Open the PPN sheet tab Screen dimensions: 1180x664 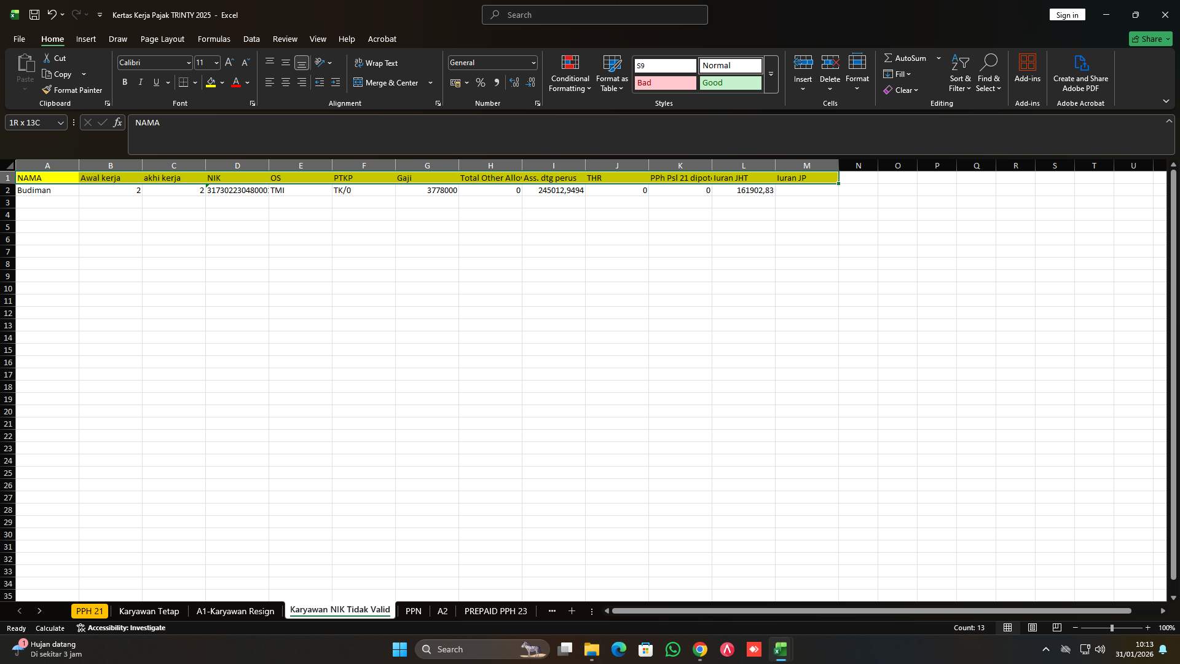tap(413, 611)
